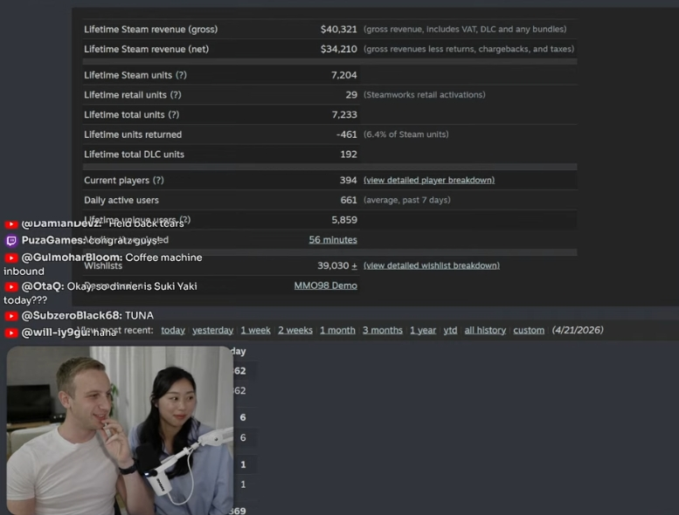Select the 1 week time range
679x515 pixels.
click(x=255, y=330)
